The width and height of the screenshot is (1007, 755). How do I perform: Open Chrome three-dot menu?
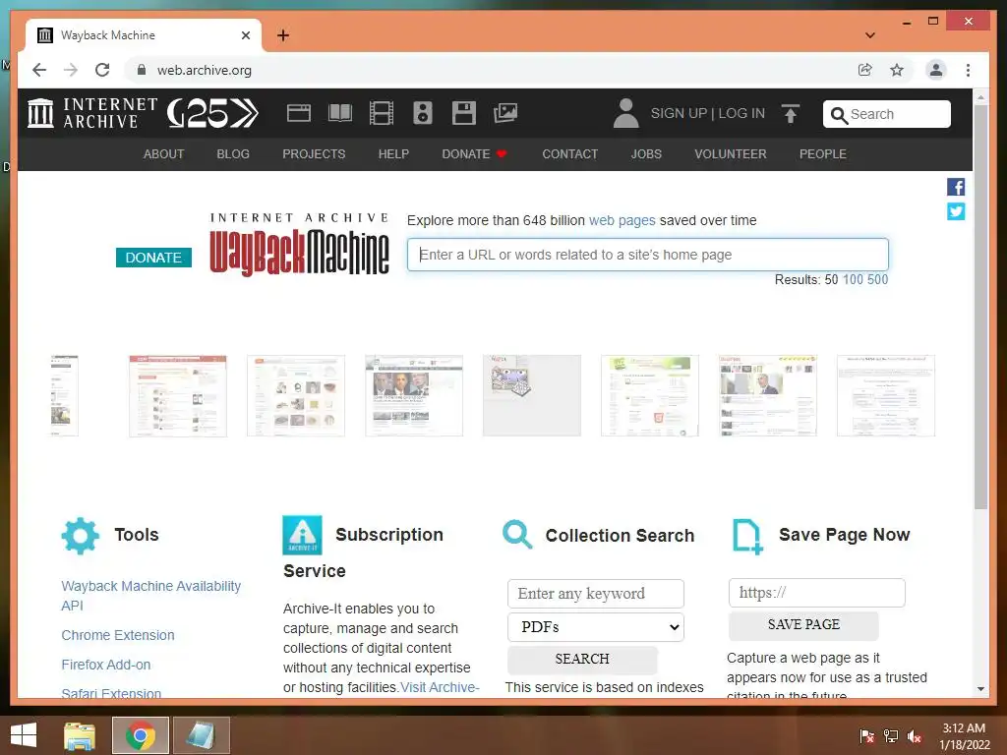pyautogui.click(x=968, y=70)
